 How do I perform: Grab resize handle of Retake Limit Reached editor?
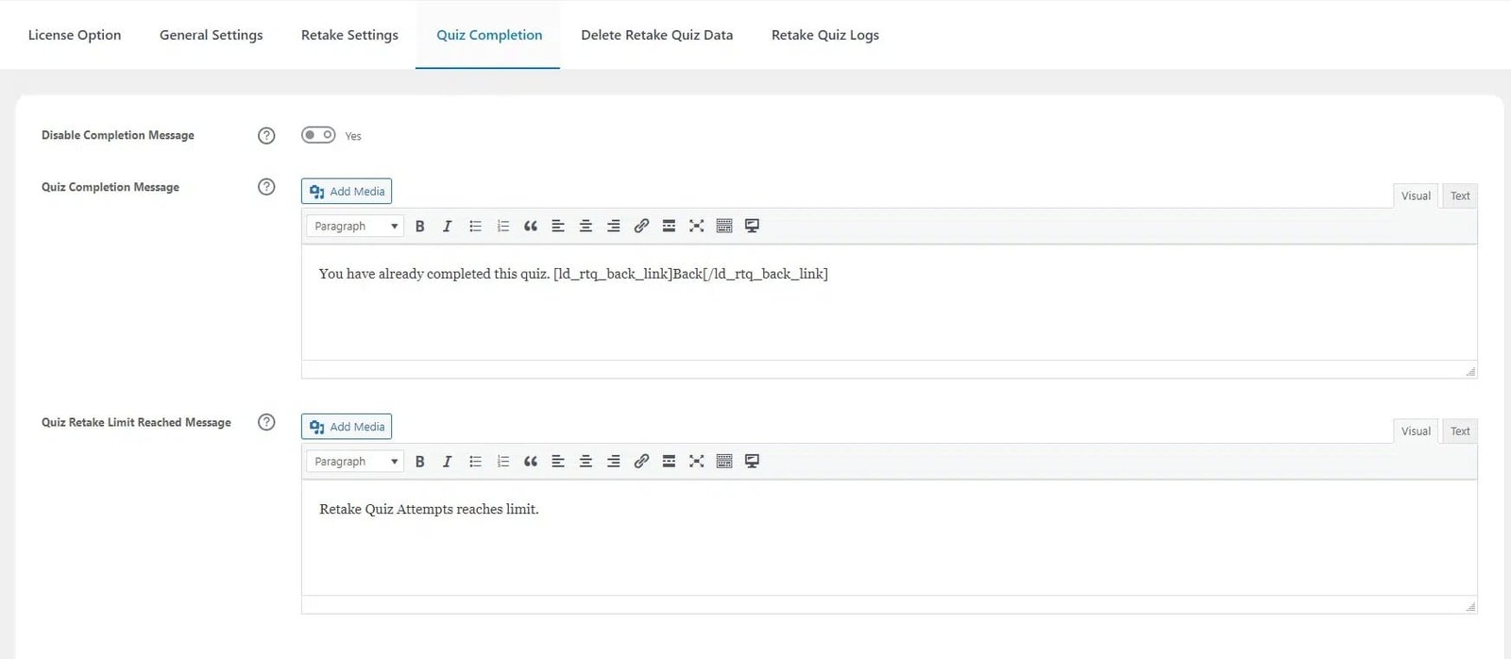(x=1470, y=606)
